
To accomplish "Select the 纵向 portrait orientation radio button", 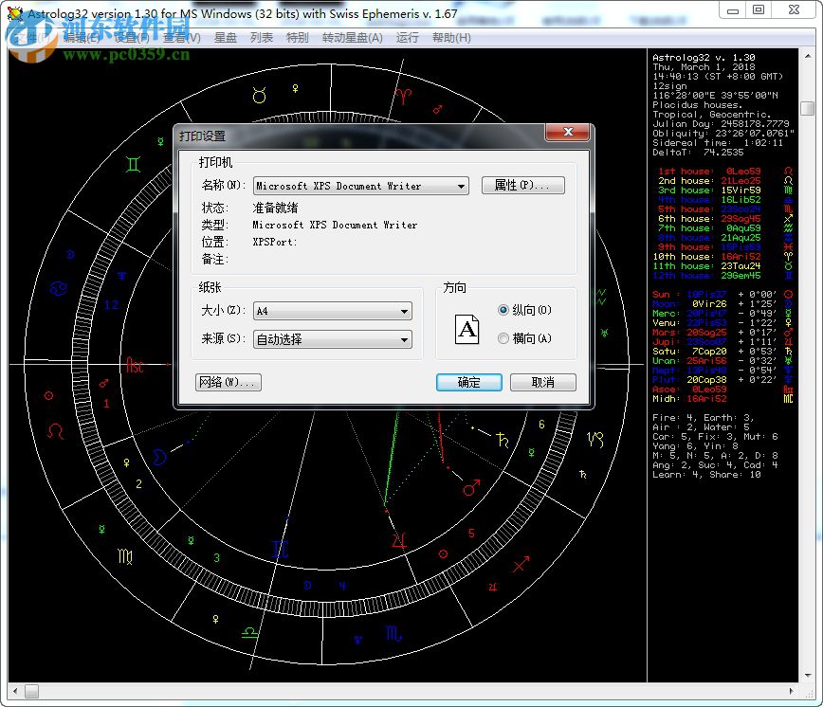I will pos(503,310).
